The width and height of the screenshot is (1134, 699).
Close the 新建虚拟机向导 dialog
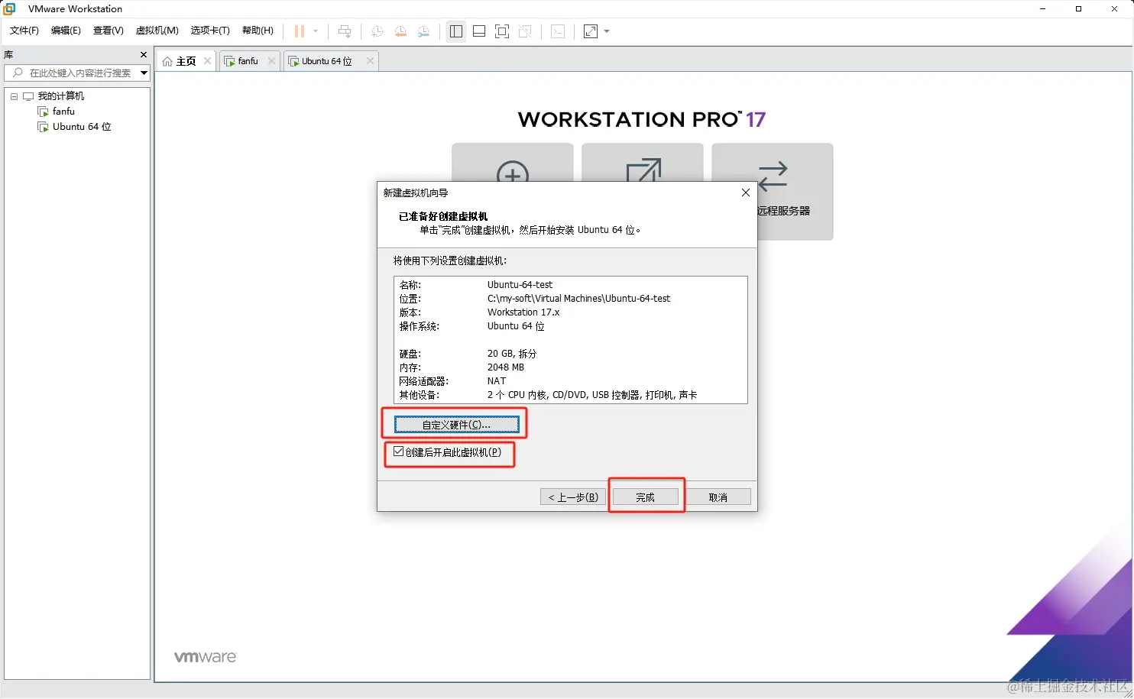(746, 193)
